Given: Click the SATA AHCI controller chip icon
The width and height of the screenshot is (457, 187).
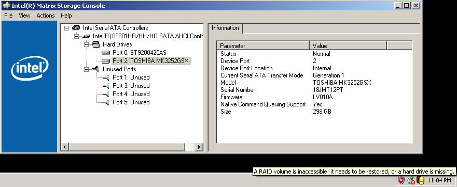Looking at the screenshot, I should click(x=86, y=36).
